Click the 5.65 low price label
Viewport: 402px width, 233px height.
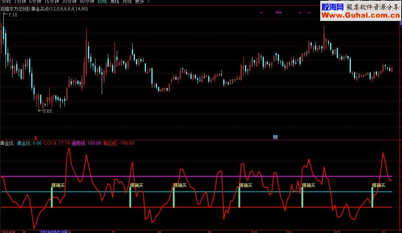[x=48, y=111]
